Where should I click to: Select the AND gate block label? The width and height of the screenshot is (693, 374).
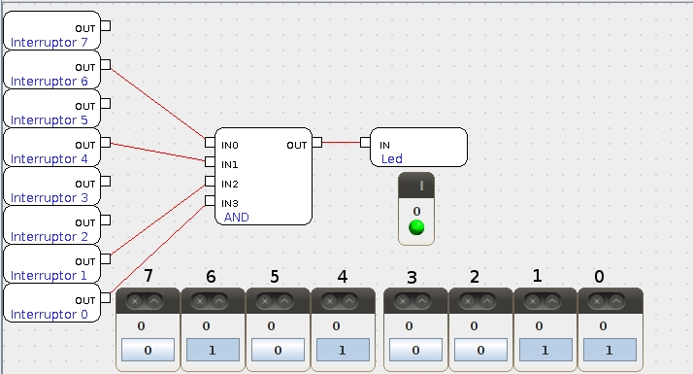point(237,218)
